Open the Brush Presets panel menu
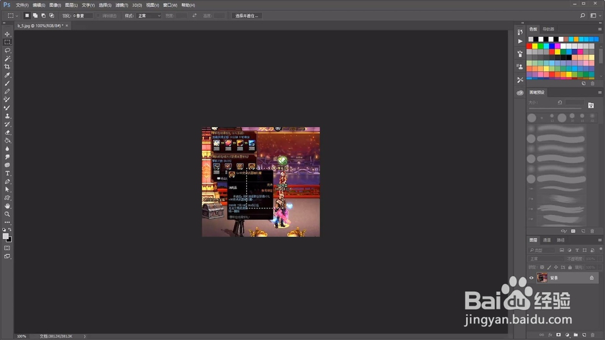605x340 pixels. [x=600, y=92]
